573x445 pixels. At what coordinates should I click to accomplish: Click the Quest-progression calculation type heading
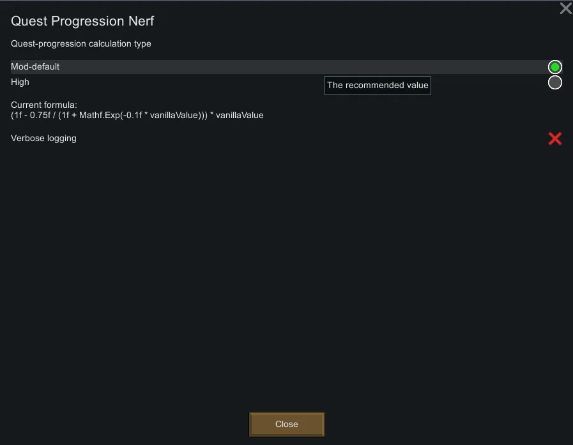pyautogui.click(x=81, y=44)
